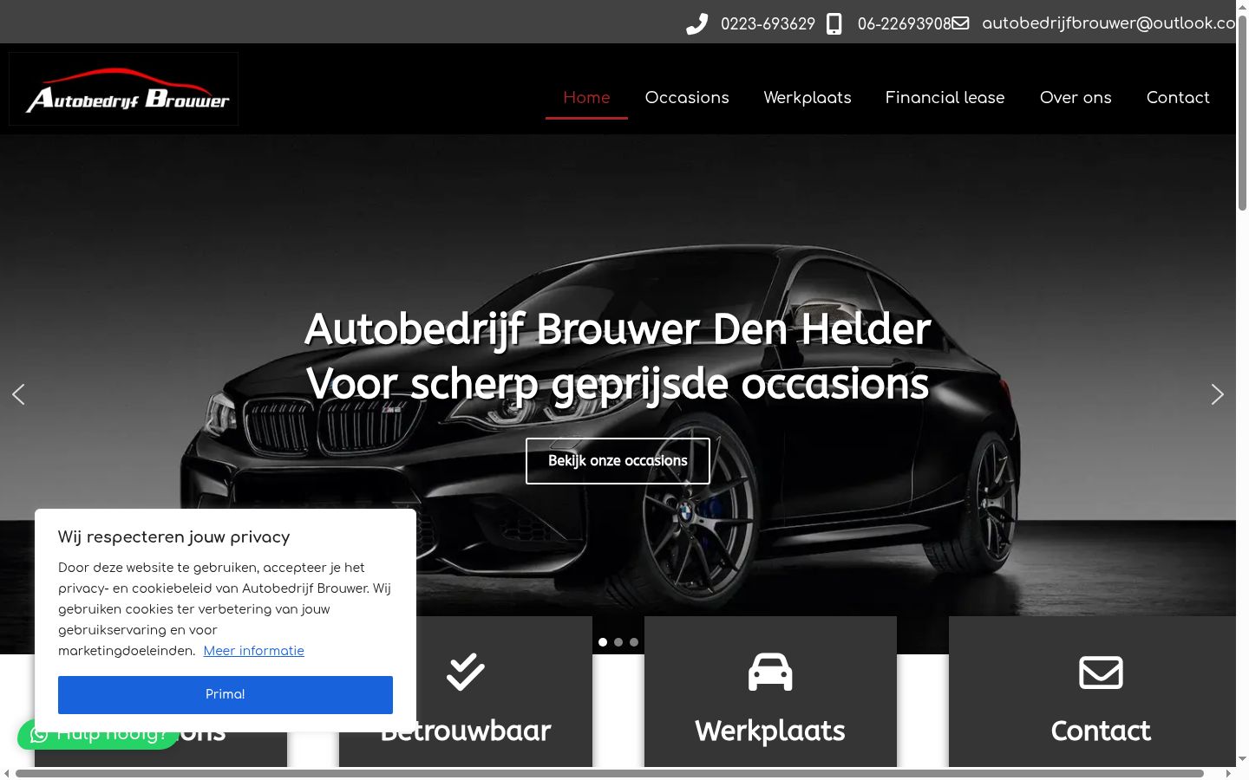Click the envelope icon beside the email address
The image size is (1249, 780).
[960, 23]
